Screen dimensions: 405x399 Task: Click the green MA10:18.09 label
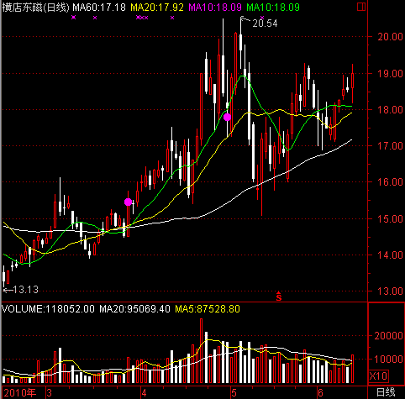(273, 8)
